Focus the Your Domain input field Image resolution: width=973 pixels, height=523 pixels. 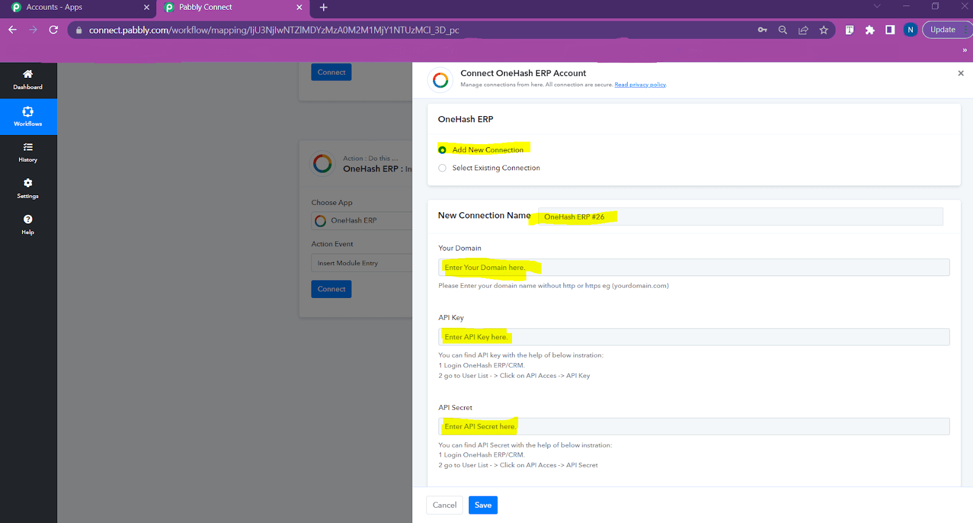click(x=694, y=268)
